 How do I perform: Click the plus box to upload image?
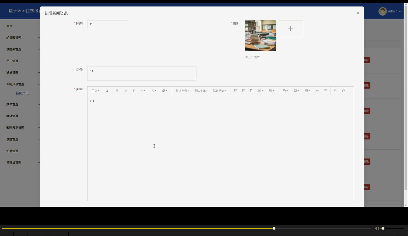pyautogui.click(x=290, y=29)
